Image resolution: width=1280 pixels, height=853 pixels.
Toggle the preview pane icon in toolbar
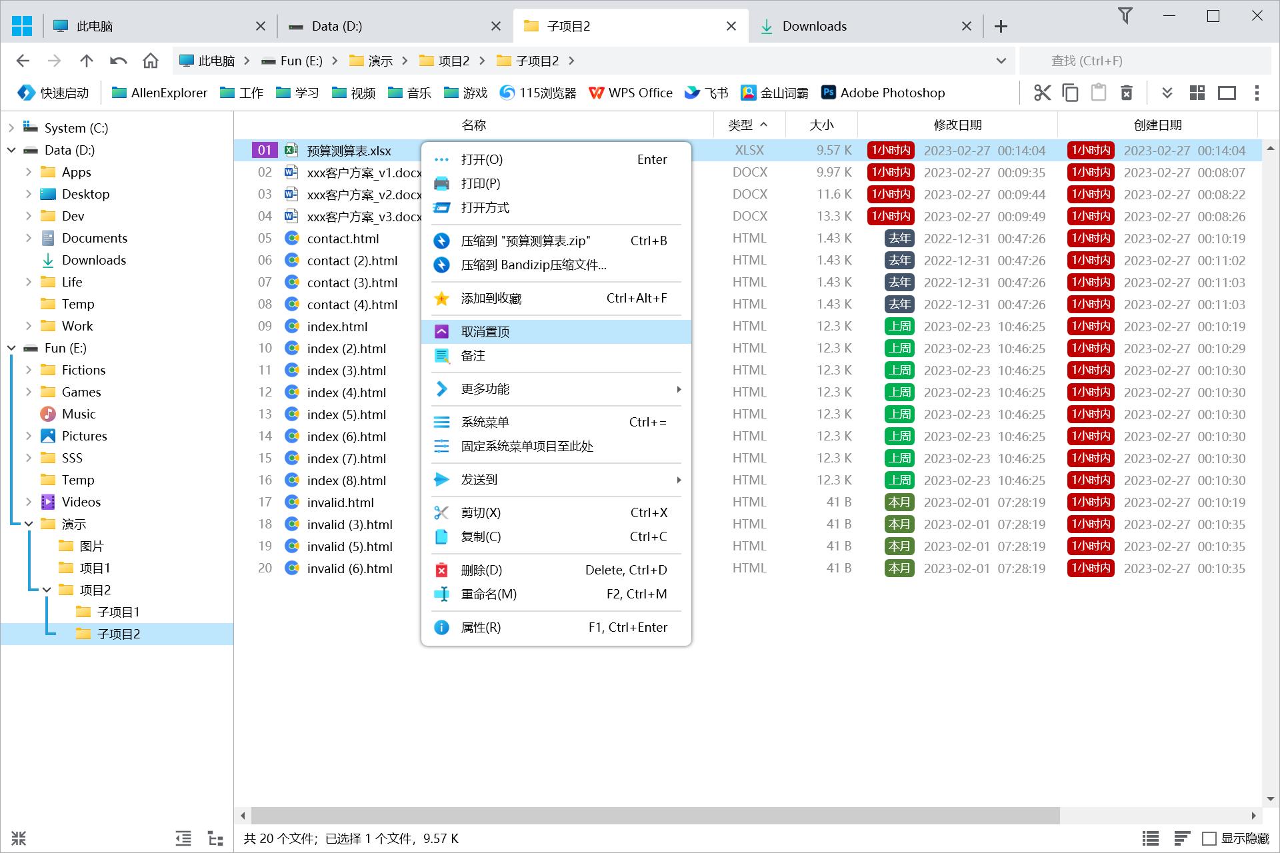click(1227, 93)
